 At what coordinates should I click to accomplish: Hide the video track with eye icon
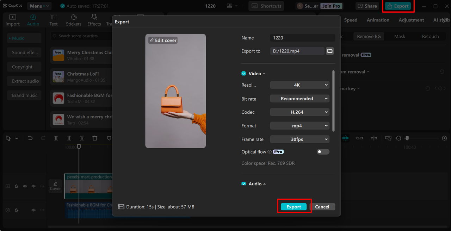click(25, 186)
